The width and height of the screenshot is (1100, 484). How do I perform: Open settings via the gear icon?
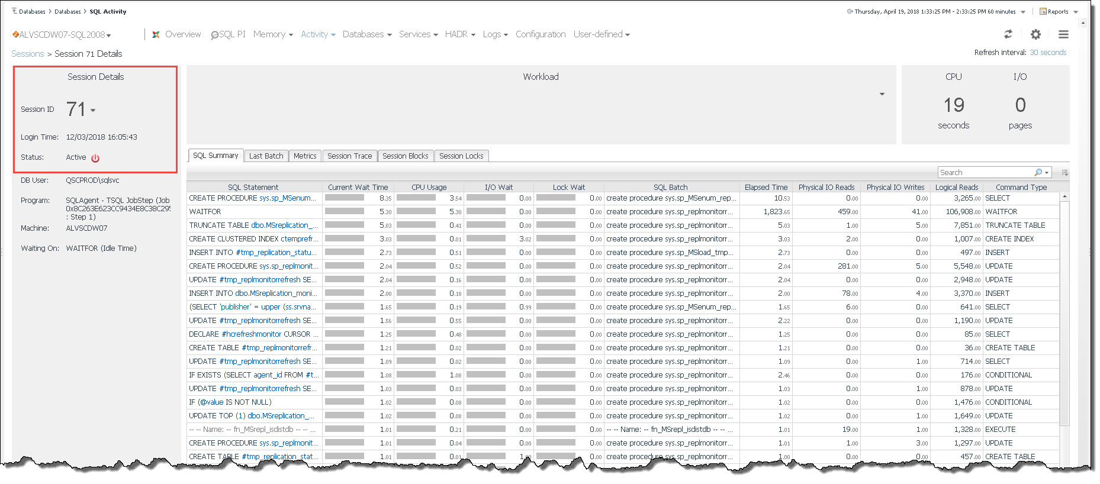1035,34
